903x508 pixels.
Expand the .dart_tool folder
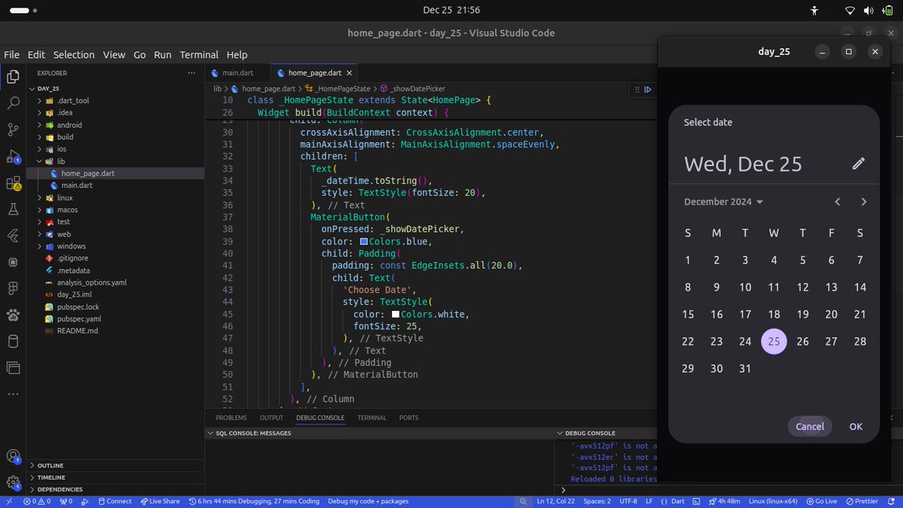click(72, 101)
